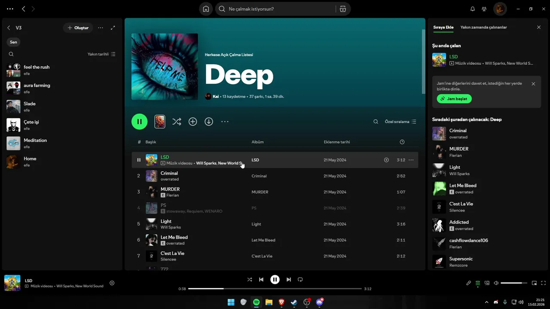This screenshot has height=309, width=550.
Task: Open the Oluştur create menu
Action: (x=78, y=28)
